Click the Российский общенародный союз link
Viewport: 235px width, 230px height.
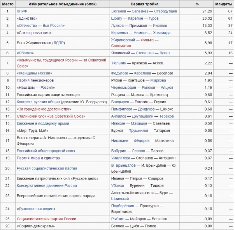pyautogui.click(x=46, y=151)
